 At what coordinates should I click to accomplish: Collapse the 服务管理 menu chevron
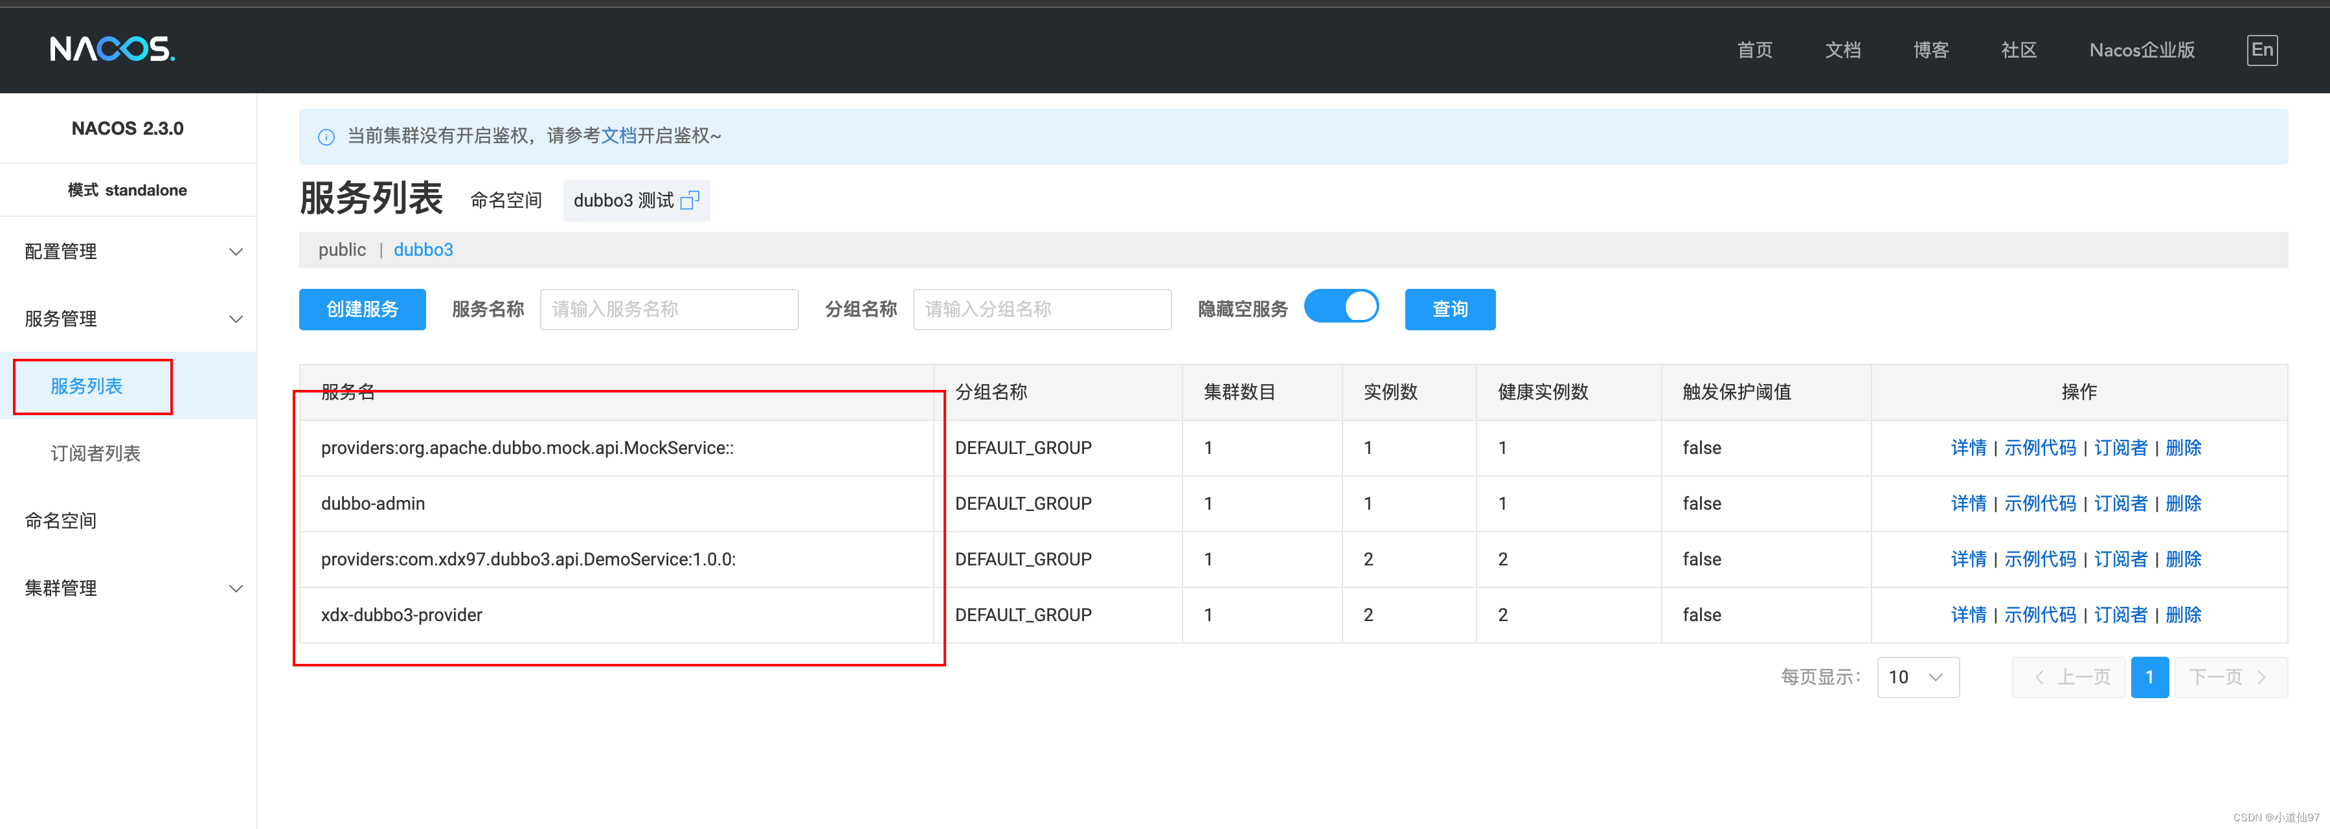[236, 319]
